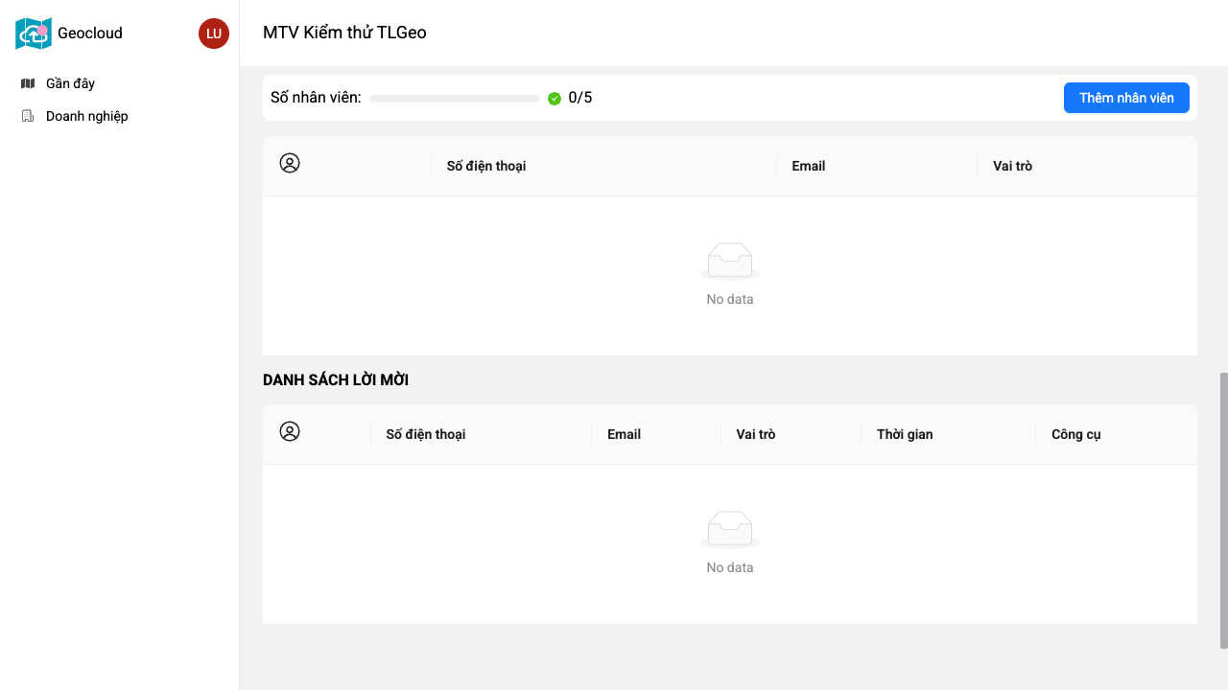Click the Email header in the invitation table

click(x=624, y=434)
